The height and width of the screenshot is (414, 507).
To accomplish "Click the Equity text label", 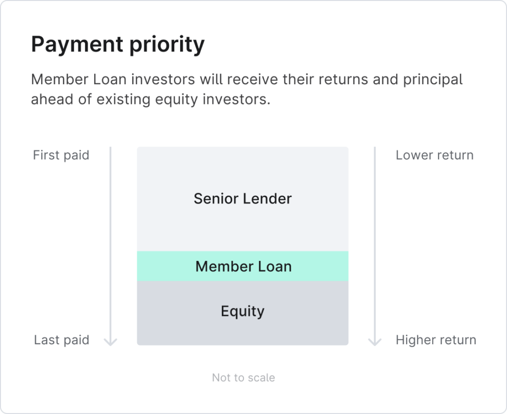I will (243, 311).
